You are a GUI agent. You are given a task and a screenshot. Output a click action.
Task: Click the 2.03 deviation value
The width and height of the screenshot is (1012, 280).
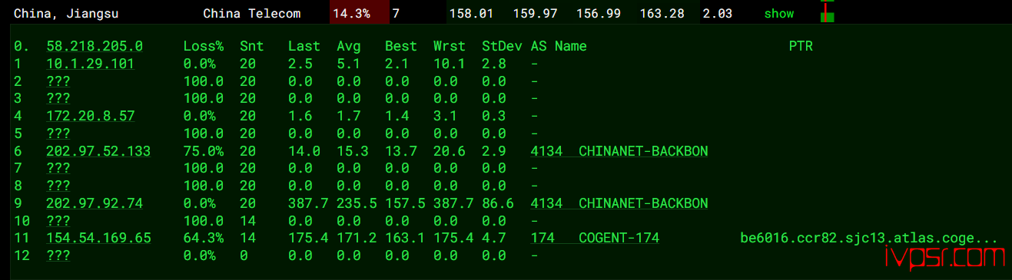717,14
